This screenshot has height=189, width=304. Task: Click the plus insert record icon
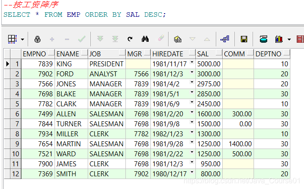pos(52,40)
